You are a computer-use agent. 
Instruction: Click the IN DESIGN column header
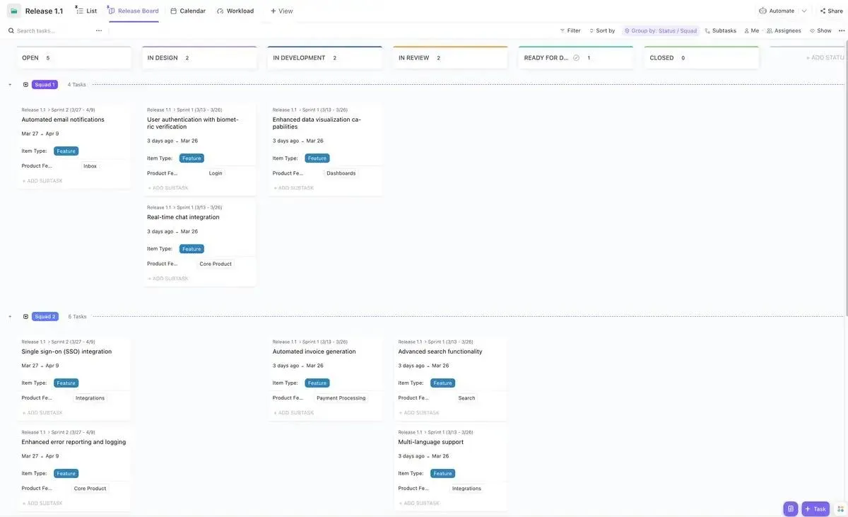coord(200,58)
